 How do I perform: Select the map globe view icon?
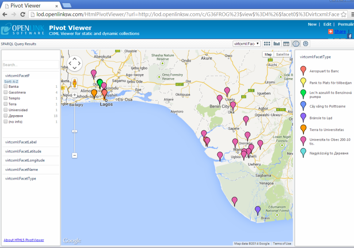tap(296, 44)
